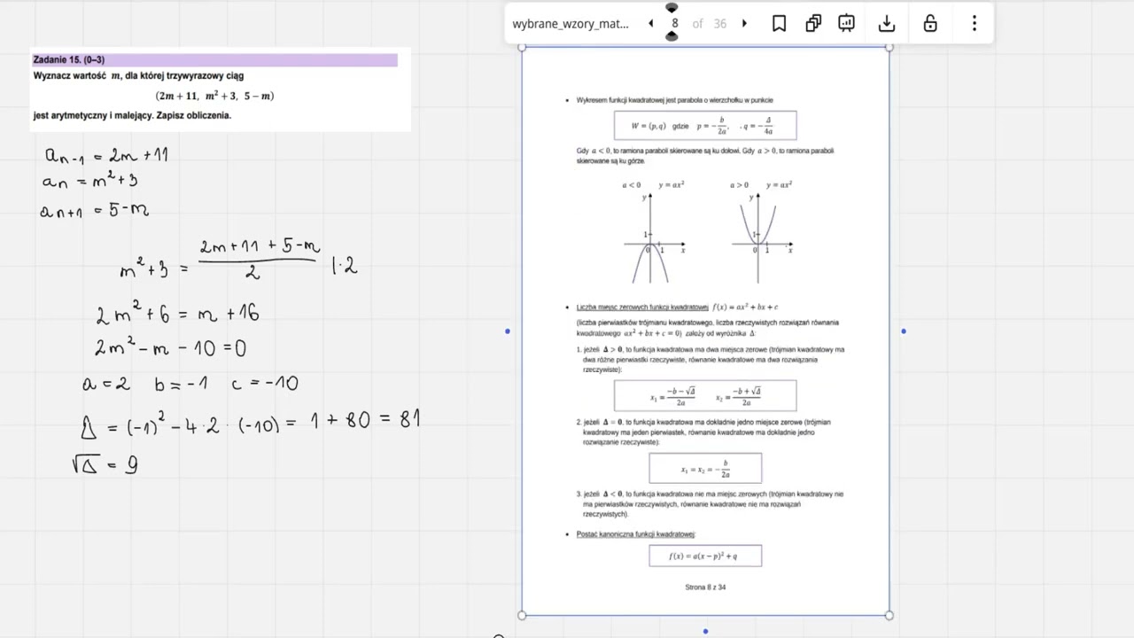This screenshot has width=1134, height=638.
Task: Click the right side connector dot of PDF
Action: coord(904,331)
